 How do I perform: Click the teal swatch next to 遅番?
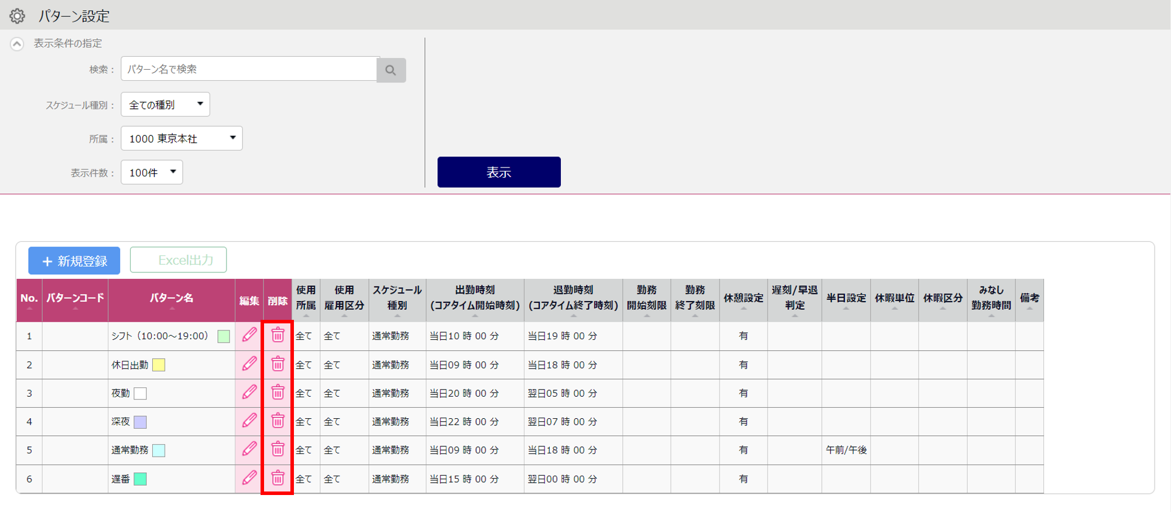pos(140,479)
